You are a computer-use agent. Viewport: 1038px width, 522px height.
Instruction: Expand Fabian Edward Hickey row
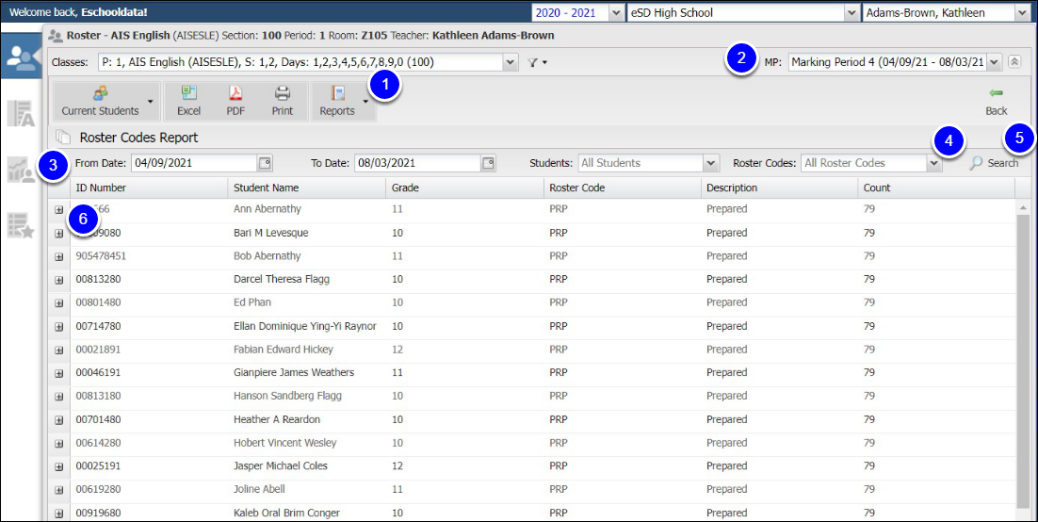tap(59, 350)
